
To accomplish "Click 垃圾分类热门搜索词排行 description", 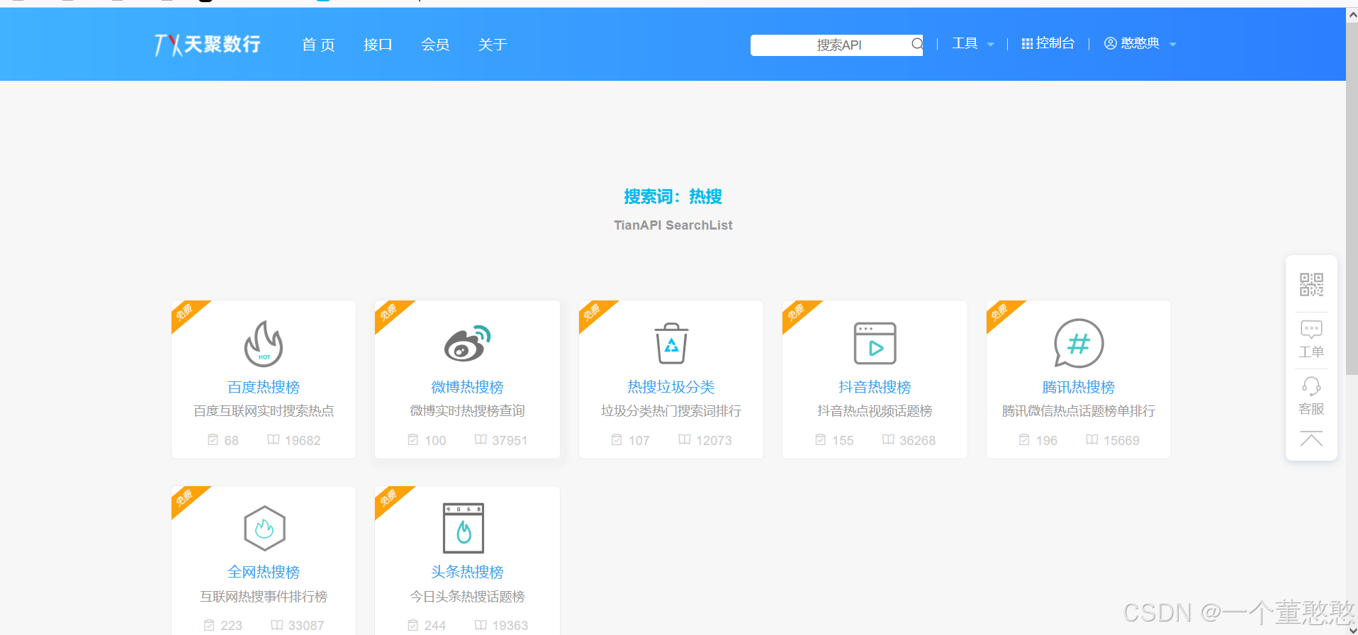I will [x=671, y=411].
